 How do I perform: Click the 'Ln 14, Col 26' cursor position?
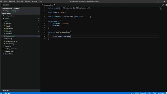click(134, 93)
